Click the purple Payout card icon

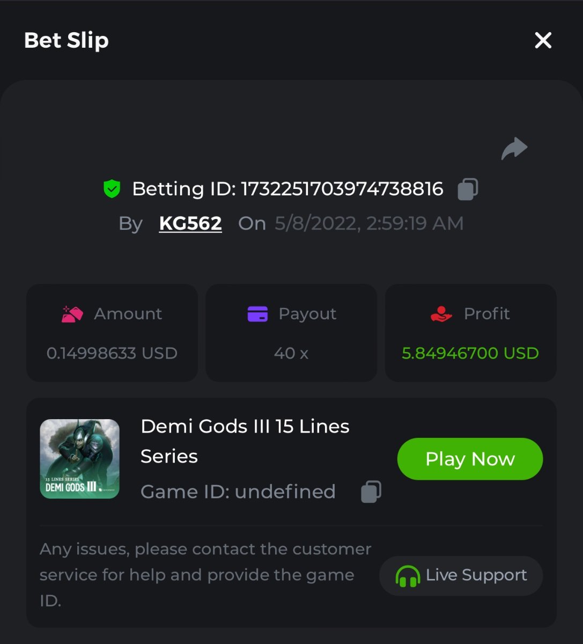257,314
